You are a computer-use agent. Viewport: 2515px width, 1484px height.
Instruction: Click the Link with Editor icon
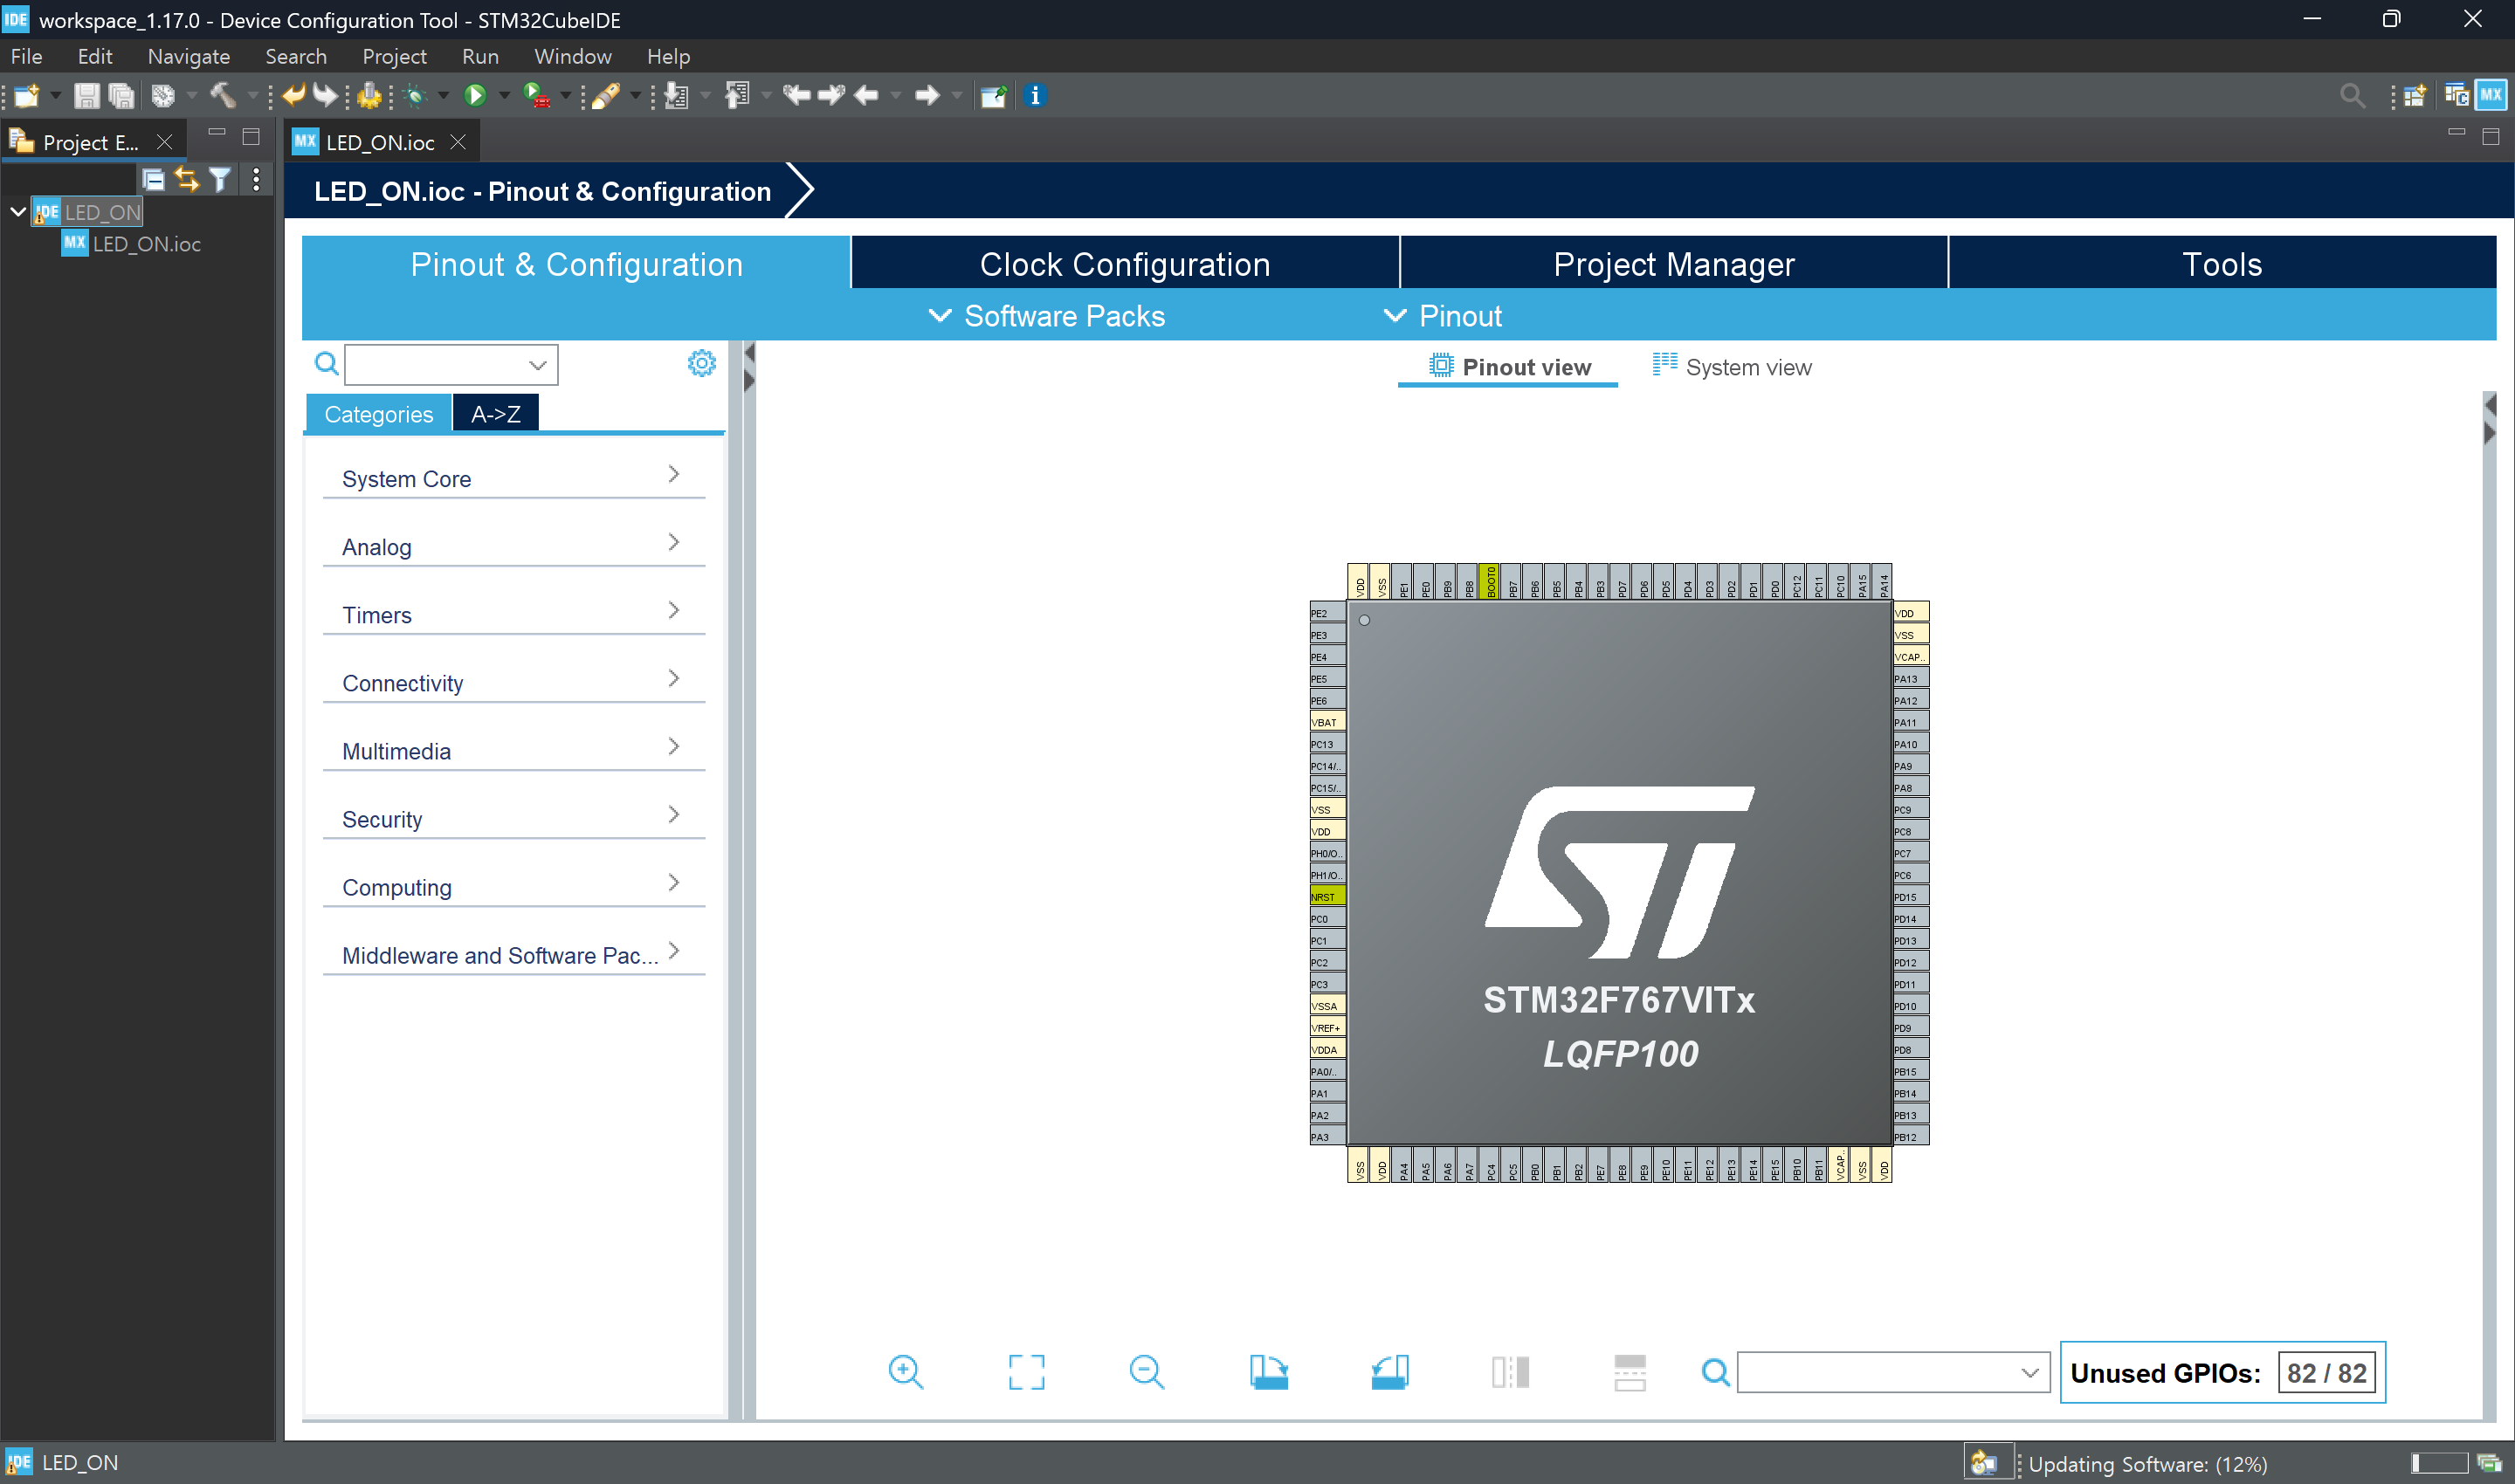(187, 179)
